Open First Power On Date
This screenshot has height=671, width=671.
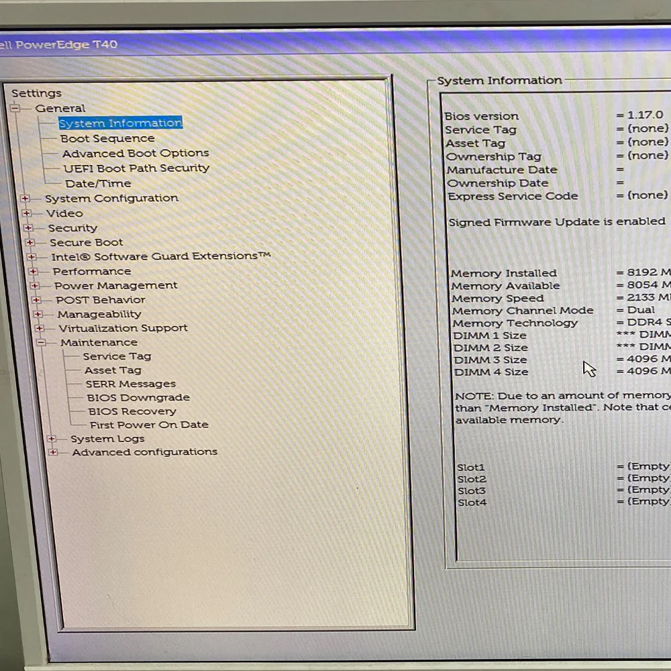tap(149, 425)
